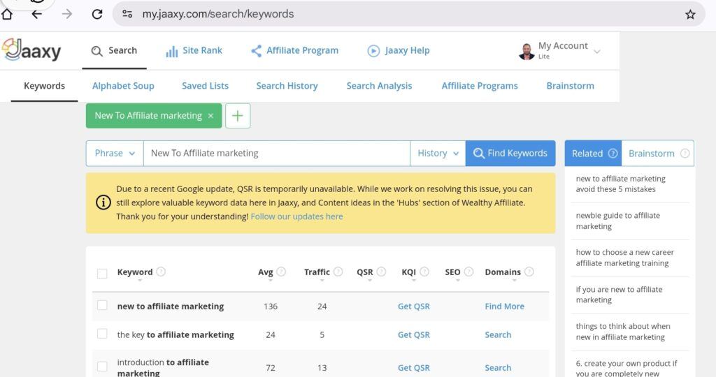Open the Saved Lists tab

tap(205, 86)
